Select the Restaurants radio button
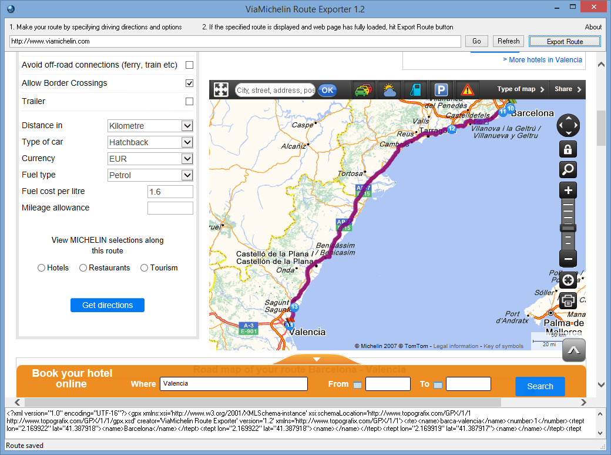Viewport: 611px width, 455px height. (83, 268)
